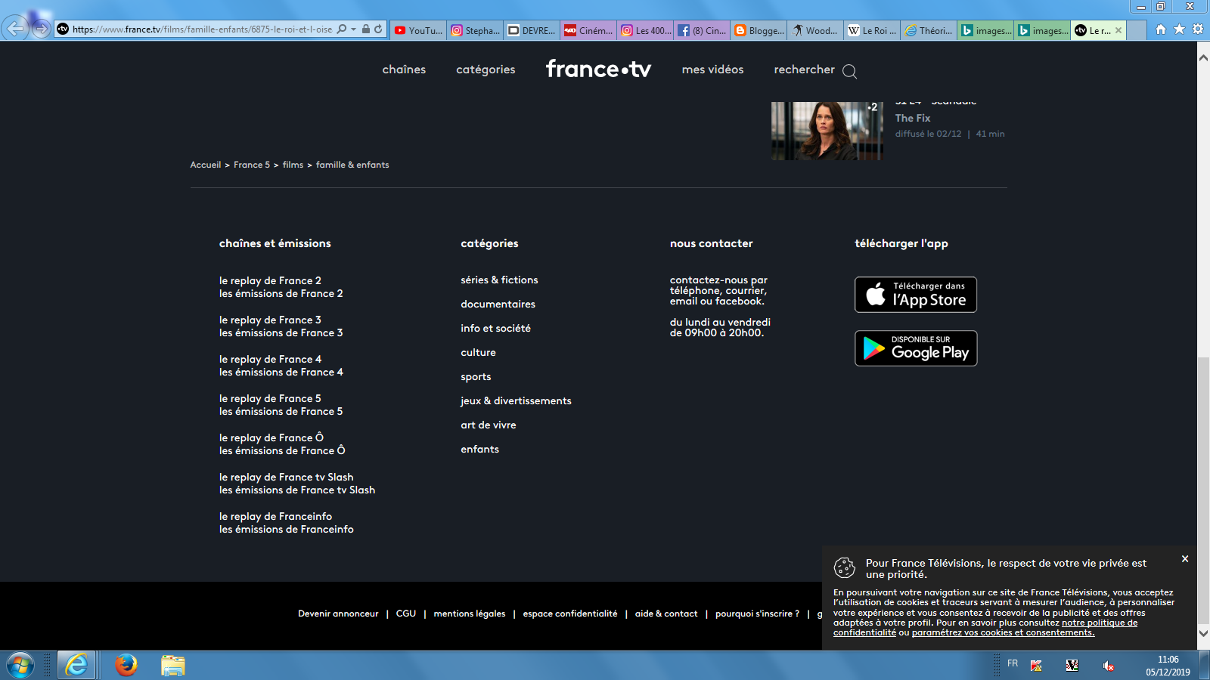This screenshot has width=1210, height=680.
Task: Open info et société category
Action: [495, 328]
